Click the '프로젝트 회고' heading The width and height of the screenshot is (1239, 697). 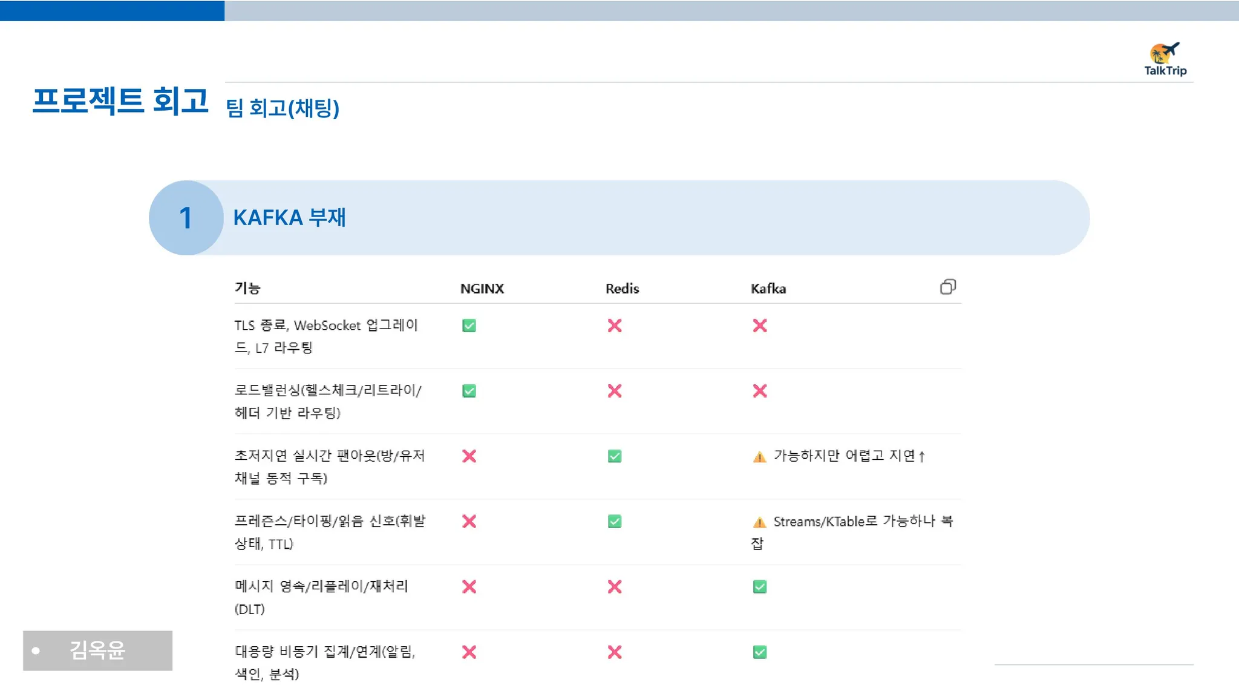pyautogui.click(x=120, y=100)
